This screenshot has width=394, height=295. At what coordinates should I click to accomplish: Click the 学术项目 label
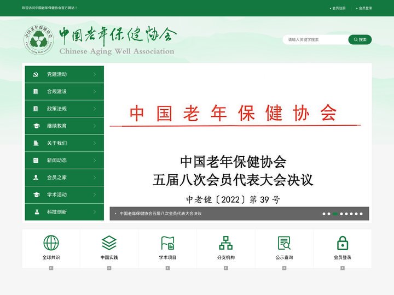(x=167, y=257)
